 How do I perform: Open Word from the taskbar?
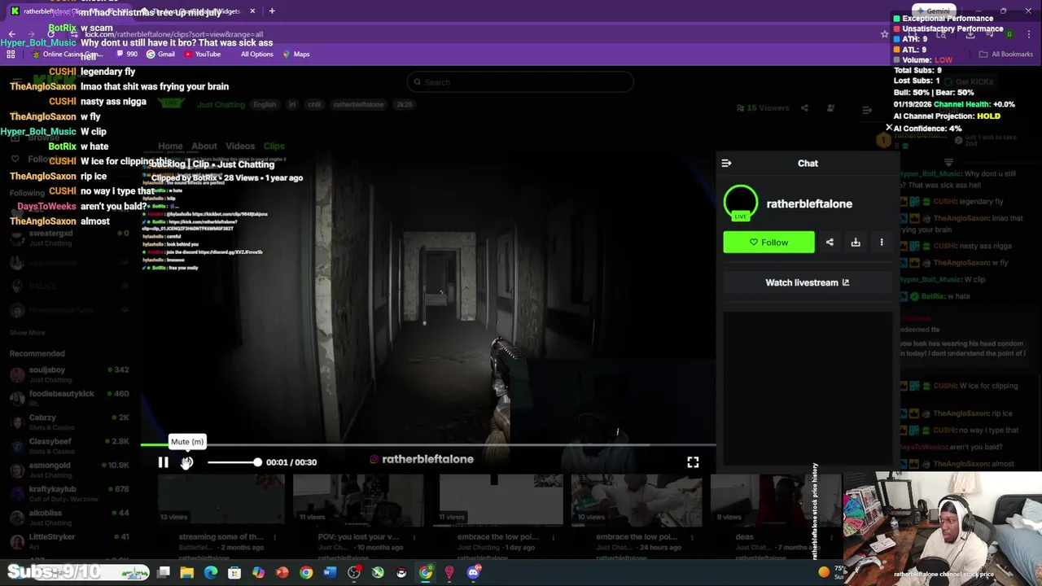(x=330, y=573)
